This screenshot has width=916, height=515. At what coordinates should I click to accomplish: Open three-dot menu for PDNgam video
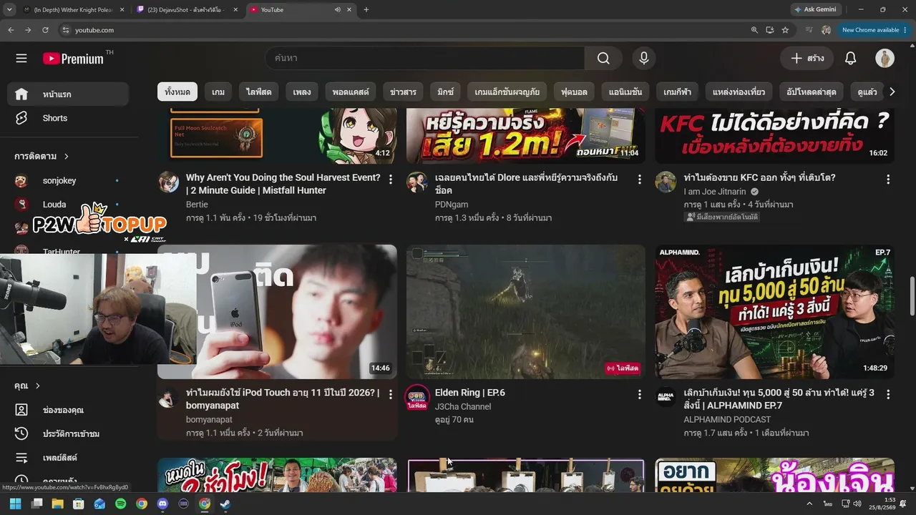pos(640,179)
